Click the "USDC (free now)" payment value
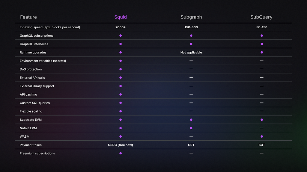 coord(121,145)
